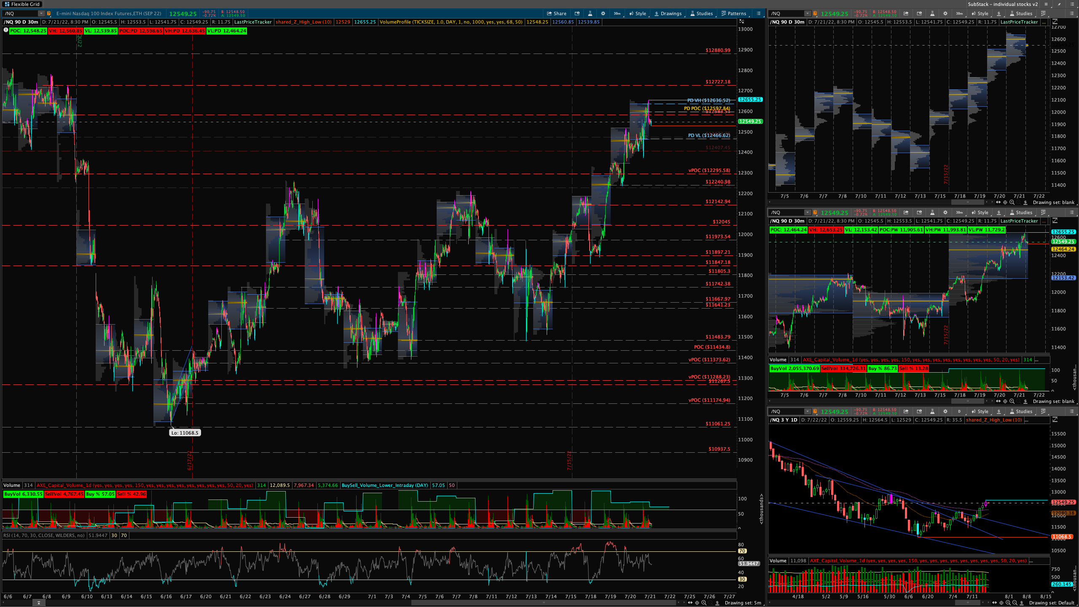Viewport: 1079px width, 607px height.
Task: Toggle the pin icon near SubStack title
Action: [1059, 4]
